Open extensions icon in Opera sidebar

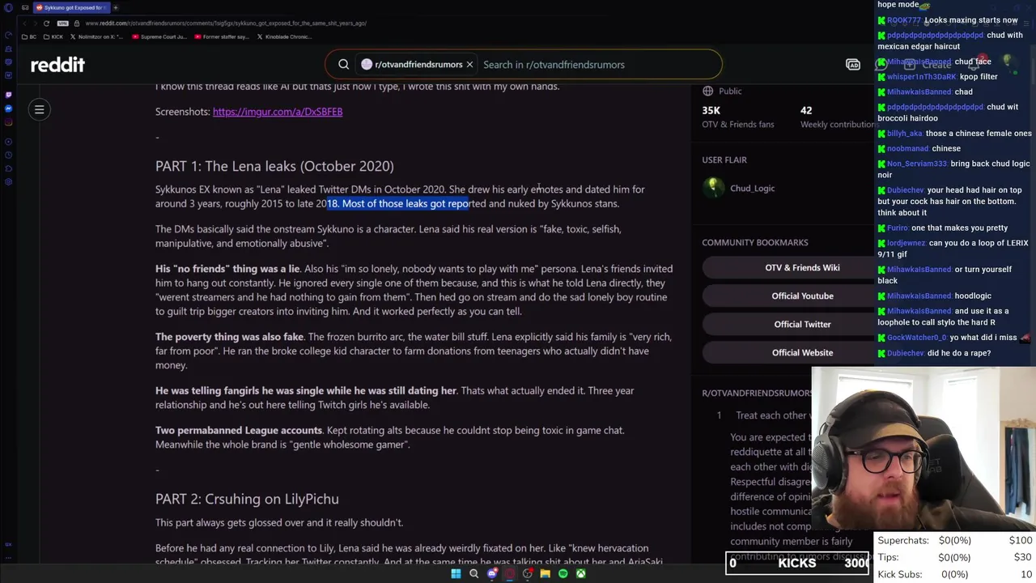pos(8,168)
